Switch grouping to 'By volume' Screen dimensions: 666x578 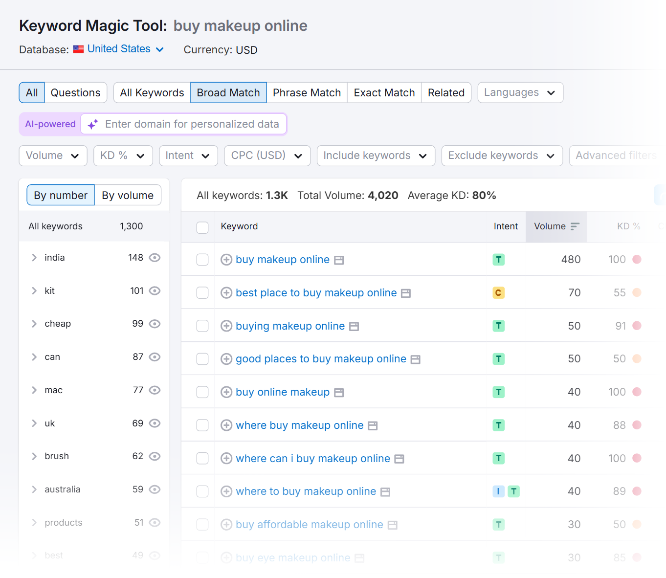[x=128, y=195]
